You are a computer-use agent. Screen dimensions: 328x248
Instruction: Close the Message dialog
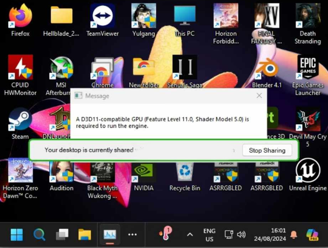click(x=259, y=96)
